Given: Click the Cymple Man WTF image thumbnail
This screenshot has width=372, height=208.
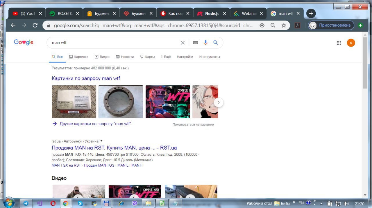Looking at the screenshot, I should pyautogui.click(x=168, y=102).
